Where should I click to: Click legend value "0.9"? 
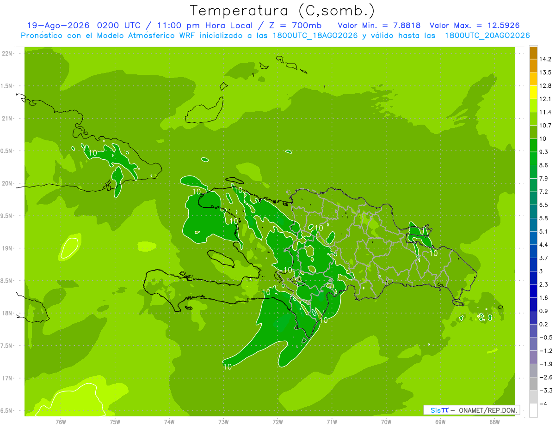[x=543, y=311]
